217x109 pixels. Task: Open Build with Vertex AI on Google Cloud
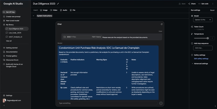point(13,65)
